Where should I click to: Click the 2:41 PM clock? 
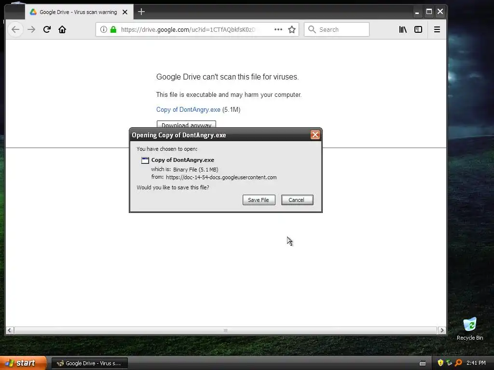(476, 363)
